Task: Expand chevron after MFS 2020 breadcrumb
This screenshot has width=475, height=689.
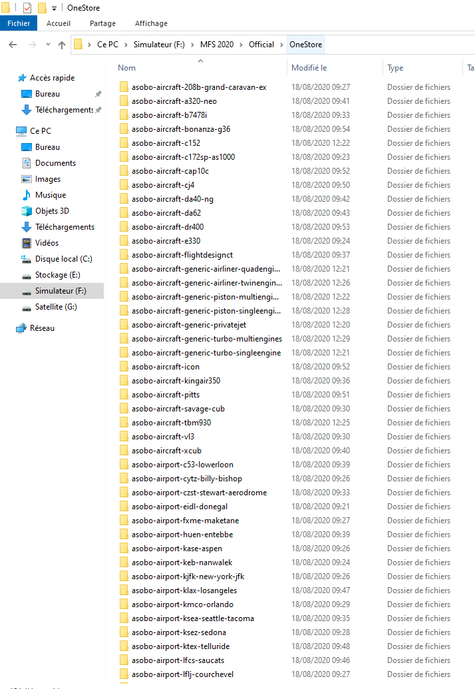Action: point(241,45)
